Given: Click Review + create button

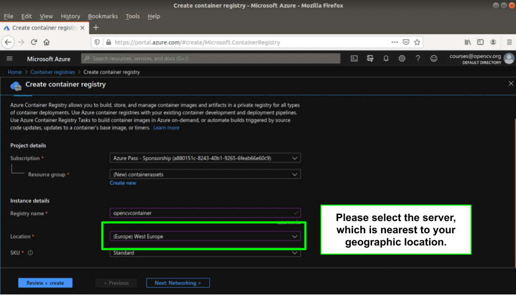Looking at the screenshot, I should click(45, 283).
